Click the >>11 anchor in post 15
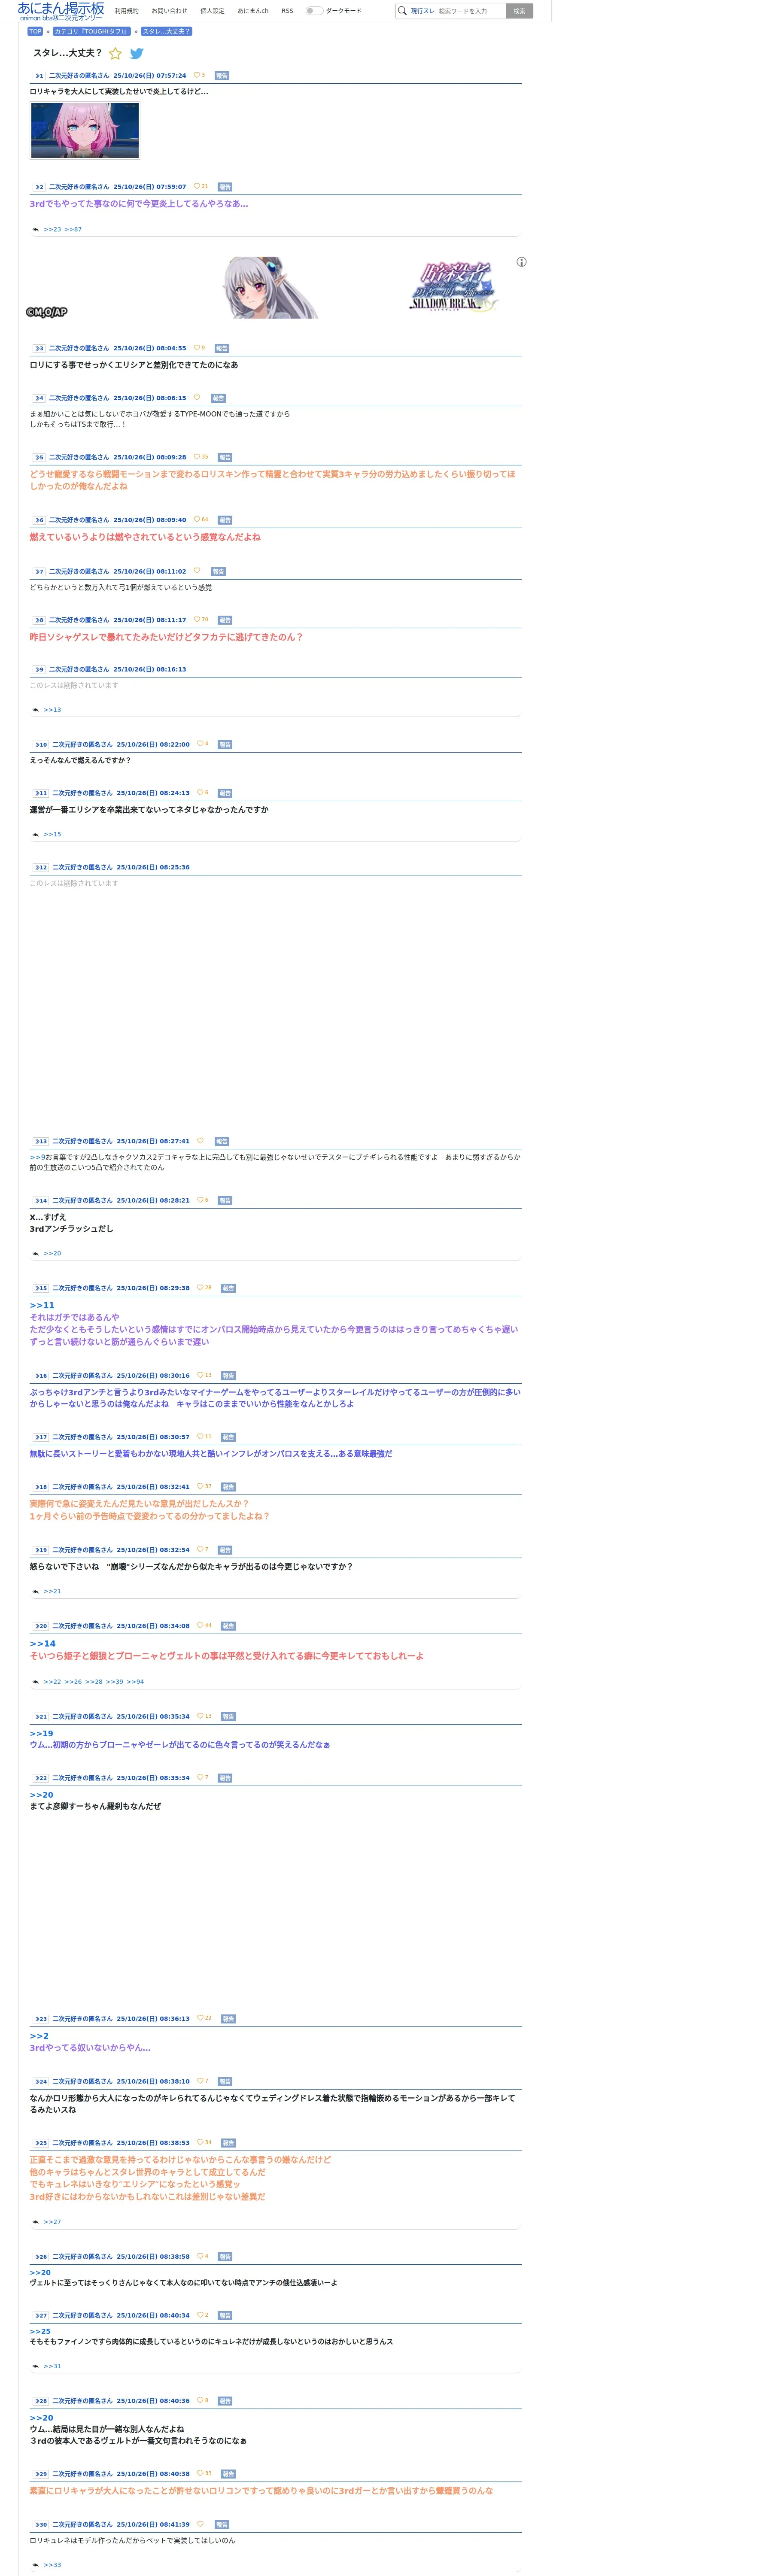 click(x=42, y=1305)
